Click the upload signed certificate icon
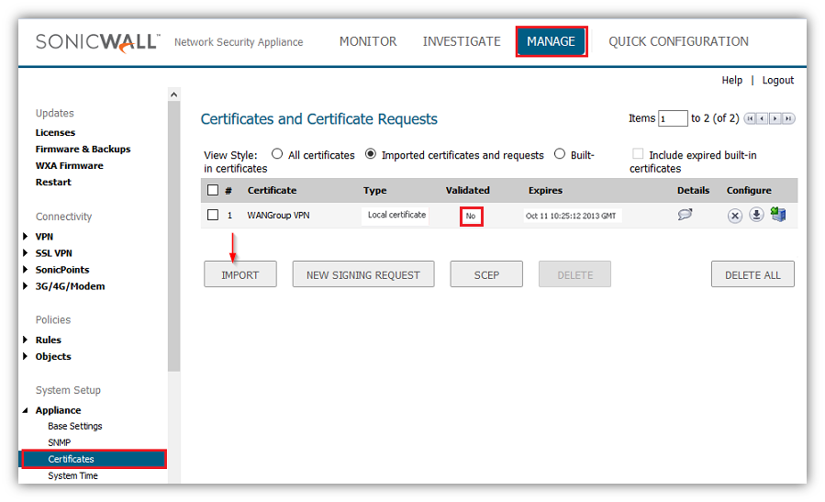Screen dimensions: 825x502 tap(778, 215)
